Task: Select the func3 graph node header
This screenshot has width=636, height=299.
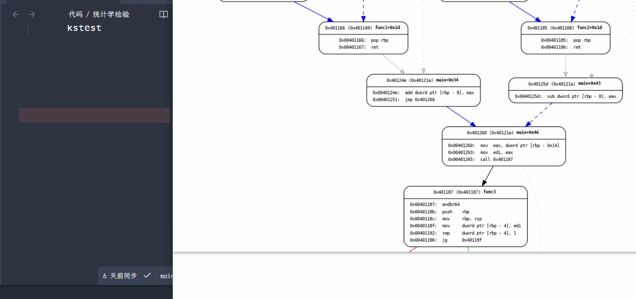Action: [x=465, y=192]
